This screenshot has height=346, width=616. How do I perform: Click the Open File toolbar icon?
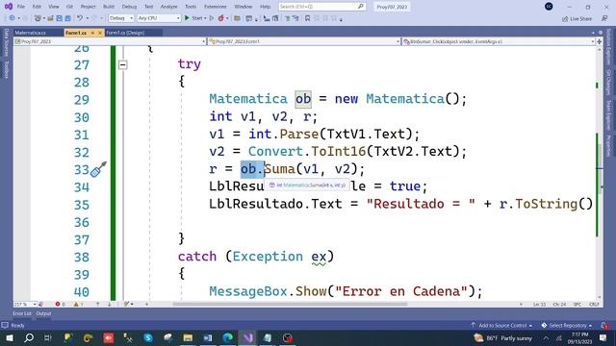tap(50, 18)
